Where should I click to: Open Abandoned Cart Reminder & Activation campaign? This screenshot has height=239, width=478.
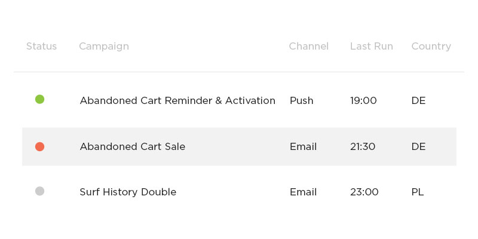pos(177,101)
